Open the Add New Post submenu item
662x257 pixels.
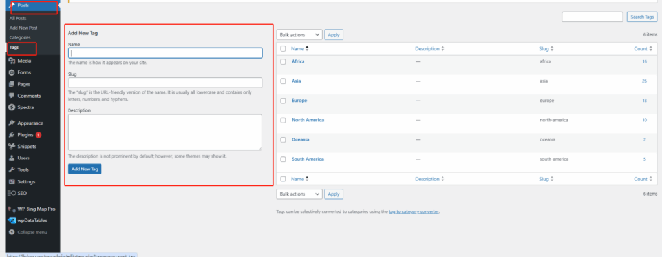[23, 28]
